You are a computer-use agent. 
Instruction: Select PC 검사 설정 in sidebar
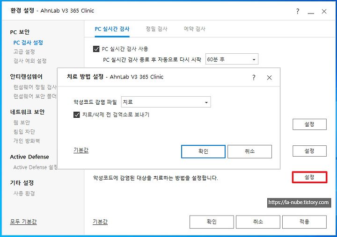point(28,43)
